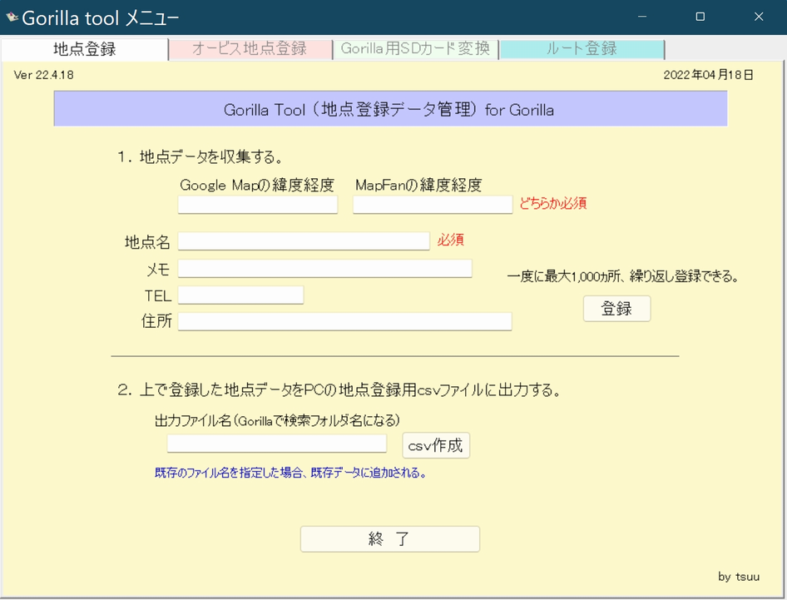This screenshot has width=787, height=600.
Task: Click the 終了 button to exit
Action: tap(389, 539)
